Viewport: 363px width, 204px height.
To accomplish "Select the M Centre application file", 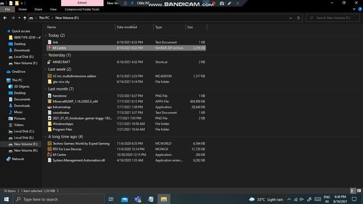I will [x=126, y=155].
